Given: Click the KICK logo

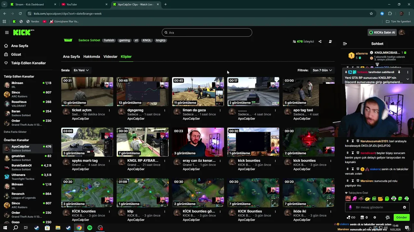Looking at the screenshot, I should (x=23, y=32).
